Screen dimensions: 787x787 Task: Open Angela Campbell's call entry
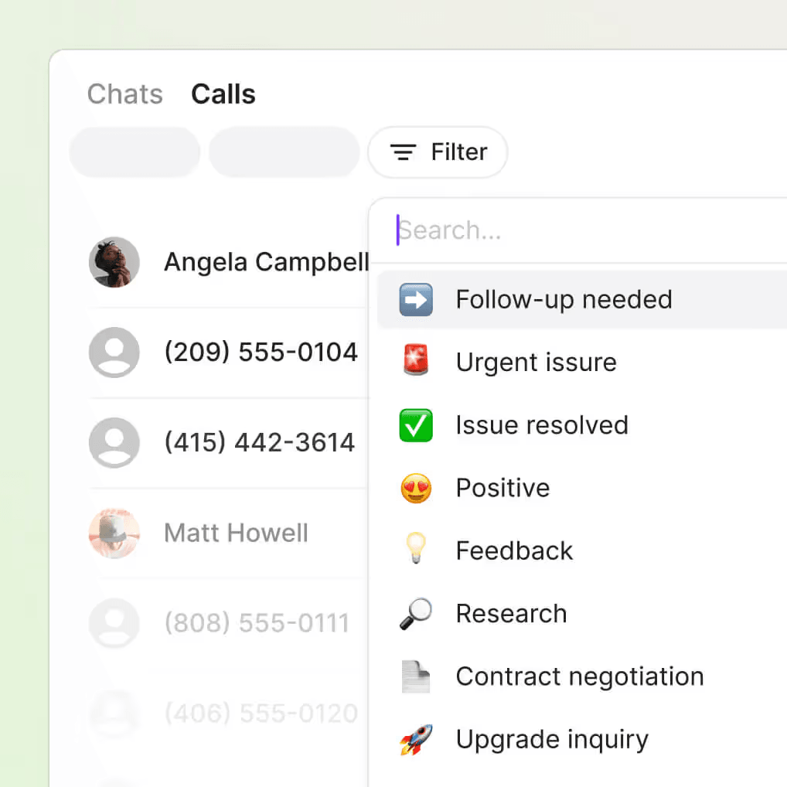(266, 262)
